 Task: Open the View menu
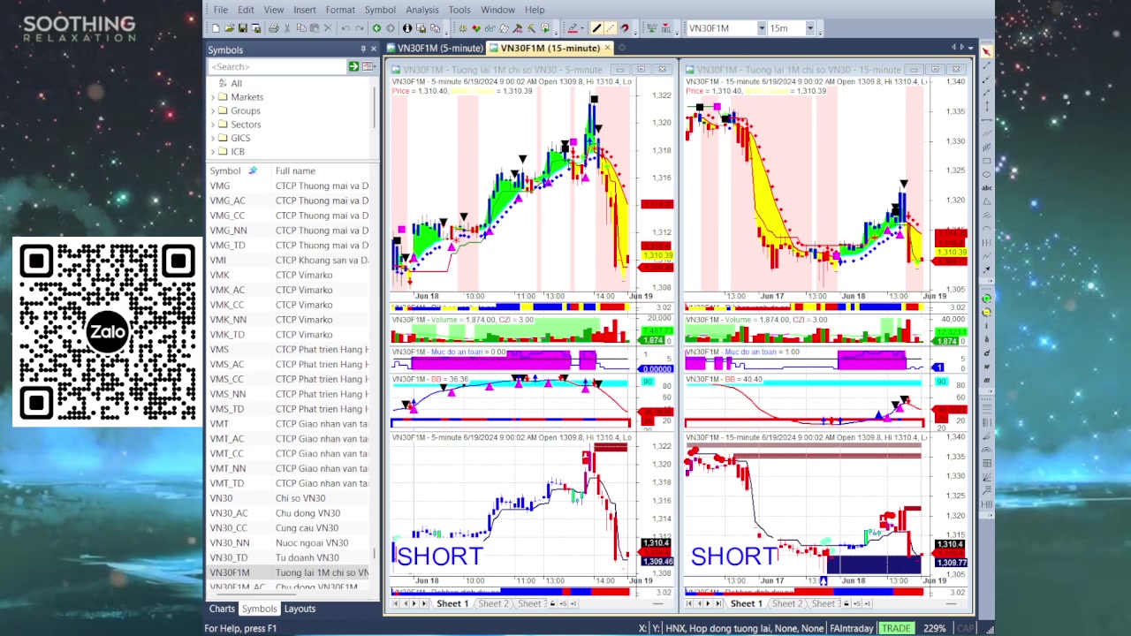click(x=274, y=10)
